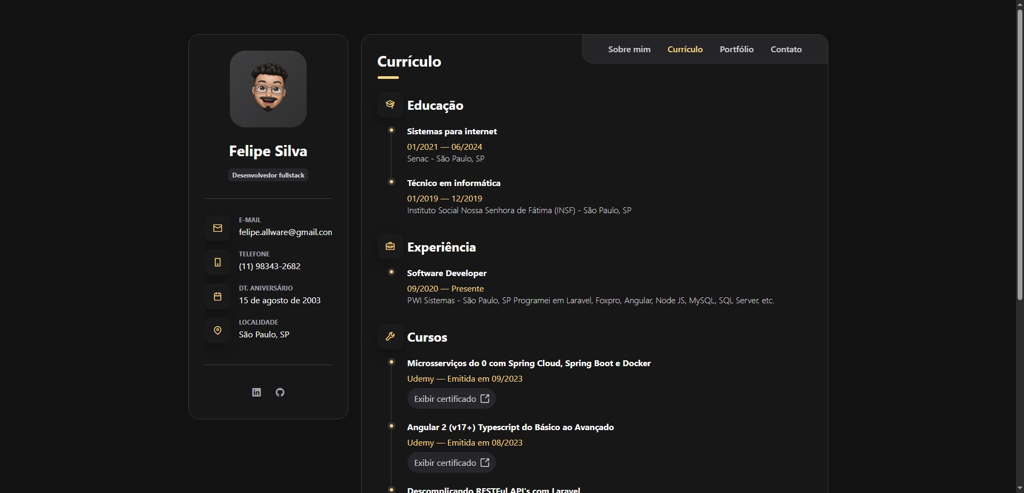The width and height of the screenshot is (1024, 493).
Task: Click the 01/2021 — 06/2024 date range
Action: [x=445, y=147]
